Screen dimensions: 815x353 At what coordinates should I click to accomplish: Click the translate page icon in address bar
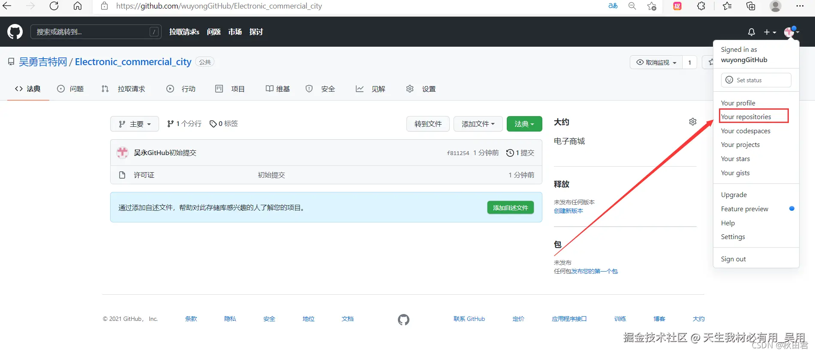[613, 6]
